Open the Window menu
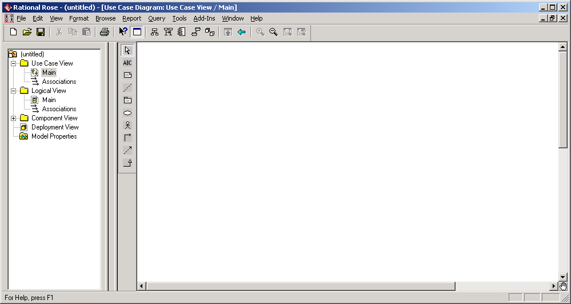Viewport: 571px width, 304px height. point(233,18)
